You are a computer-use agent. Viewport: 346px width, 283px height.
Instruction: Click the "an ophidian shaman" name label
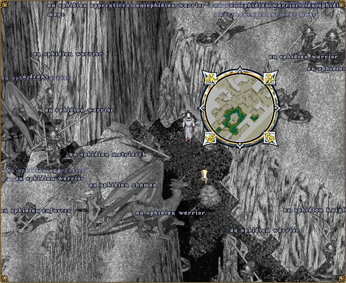click(x=123, y=185)
